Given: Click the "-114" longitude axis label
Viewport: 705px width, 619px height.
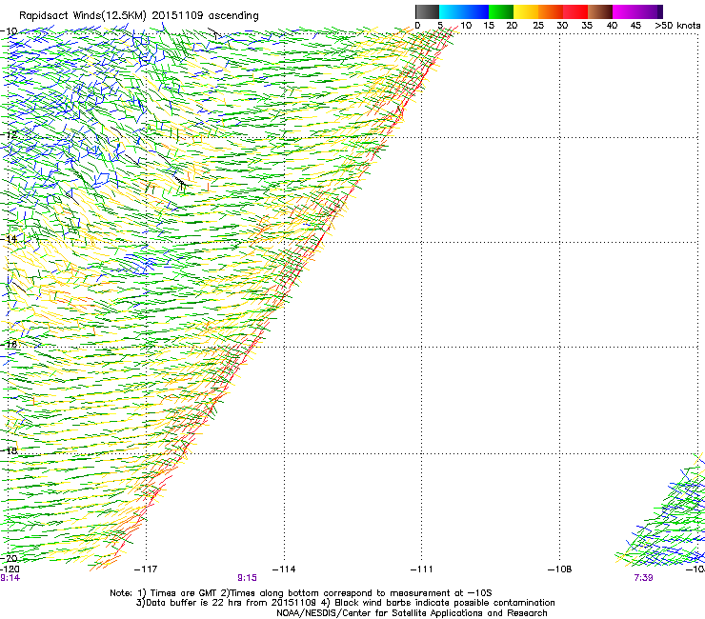Looking at the screenshot, I should click(284, 569).
